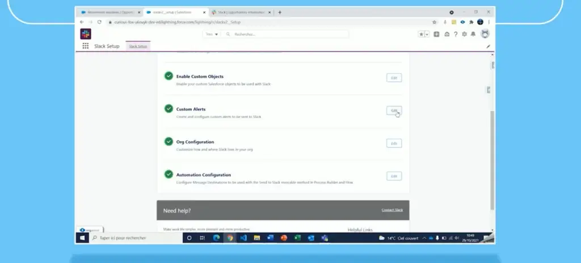
Task: Click the Windows taskbar search box
Action: click(x=136, y=238)
